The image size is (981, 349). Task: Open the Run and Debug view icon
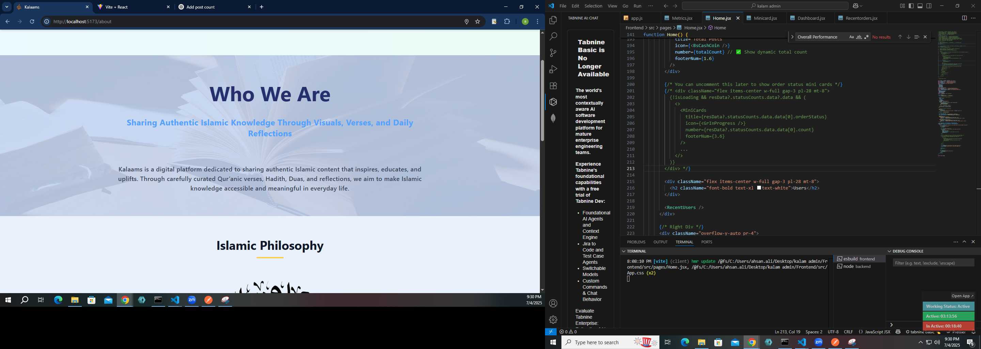(x=553, y=69)
